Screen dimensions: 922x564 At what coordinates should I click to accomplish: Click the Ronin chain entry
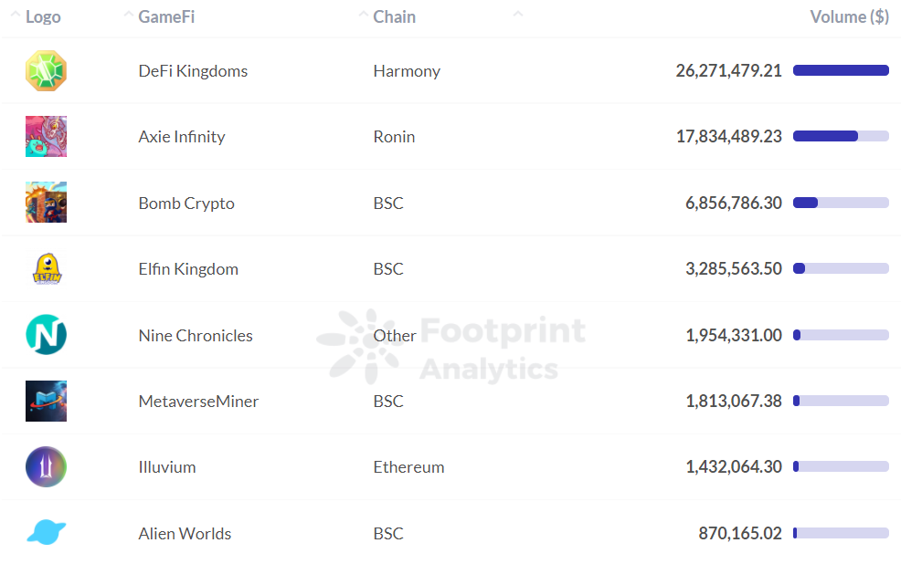click(x=394, y=137)
